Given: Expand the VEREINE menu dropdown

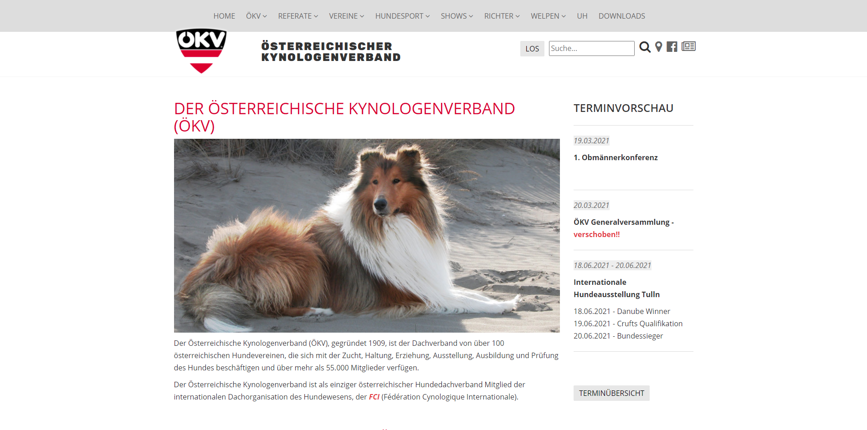Looking at the screenshot, I should pyautogui.click(x=347, y=16).
